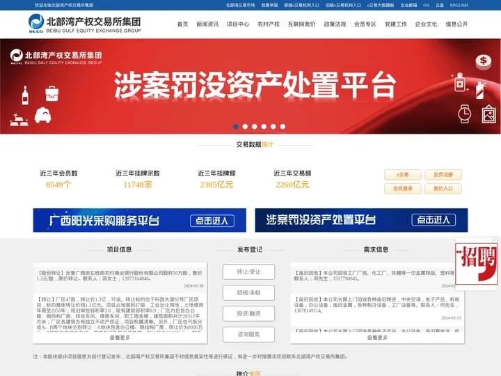Viewport: 501px width, 376px height.
Task: Open the 项目中心 menu item
Action: pos(238,24)
